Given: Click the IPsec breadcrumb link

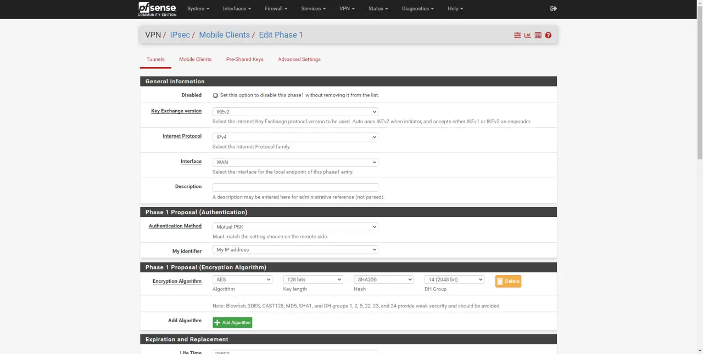Looking at the screenshot, I should pos(180,35).
